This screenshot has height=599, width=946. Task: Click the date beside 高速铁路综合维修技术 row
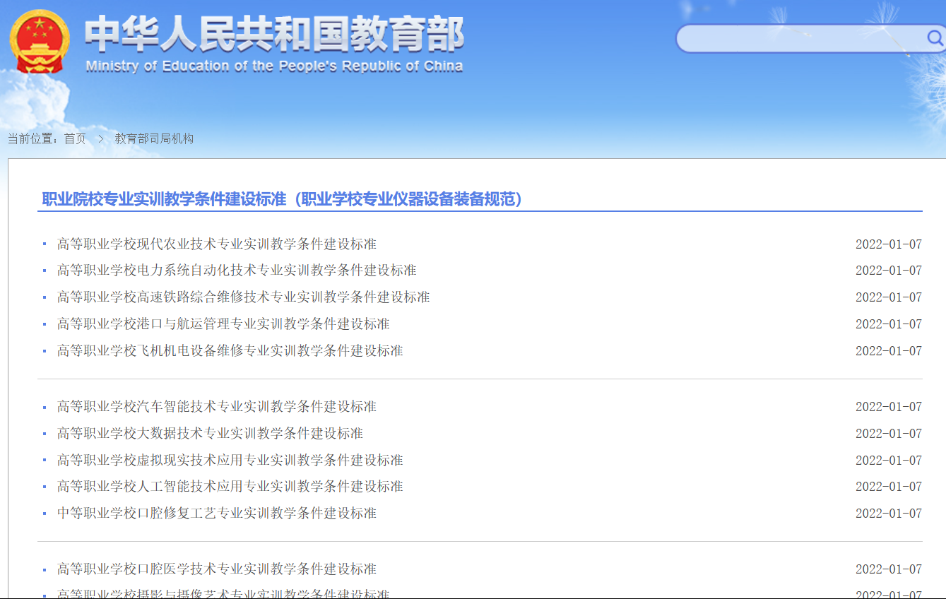tap(889, 297)
